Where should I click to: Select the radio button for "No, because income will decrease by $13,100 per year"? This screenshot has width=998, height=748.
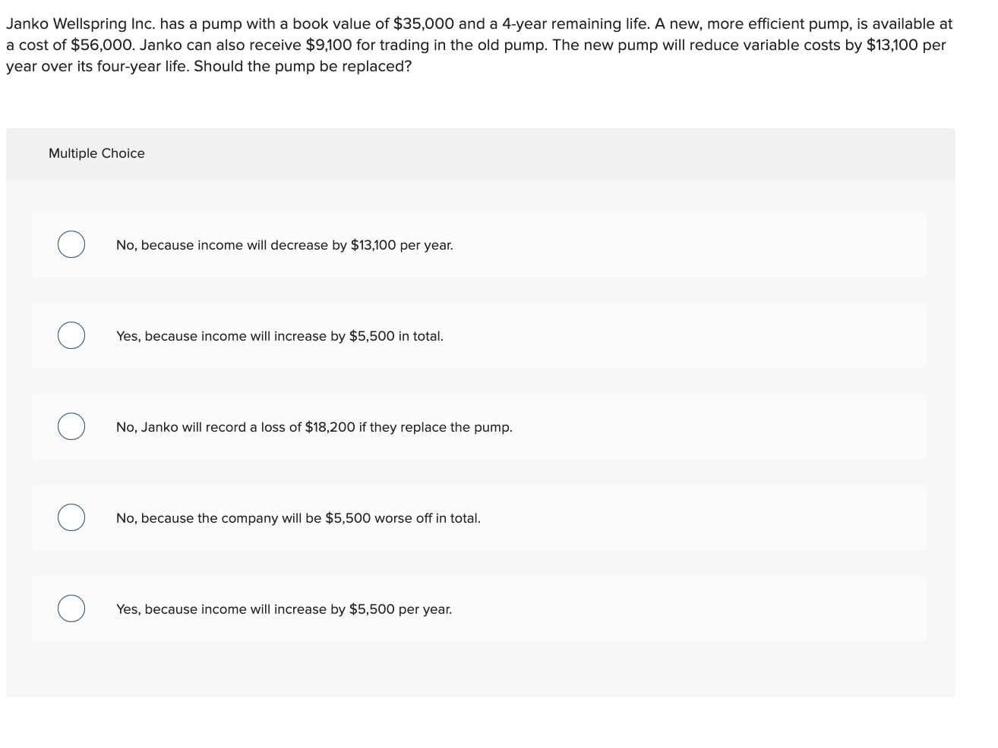[71, 244]
